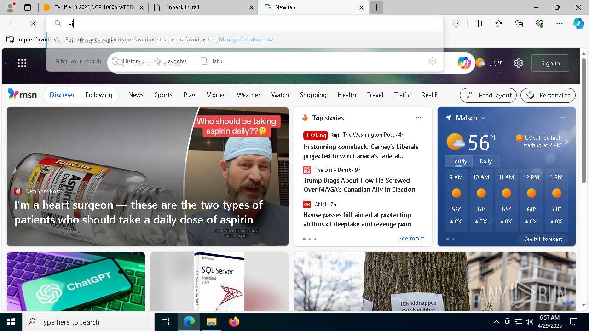
Task: Open the page settings gear icon
Action: [x=519, y=63]
